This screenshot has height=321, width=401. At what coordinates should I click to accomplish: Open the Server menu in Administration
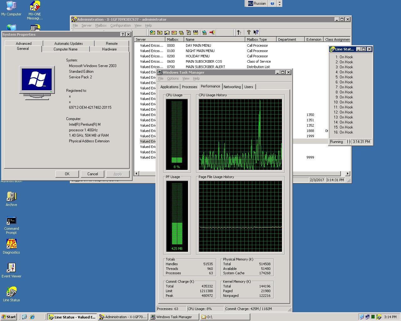[86, 25]
